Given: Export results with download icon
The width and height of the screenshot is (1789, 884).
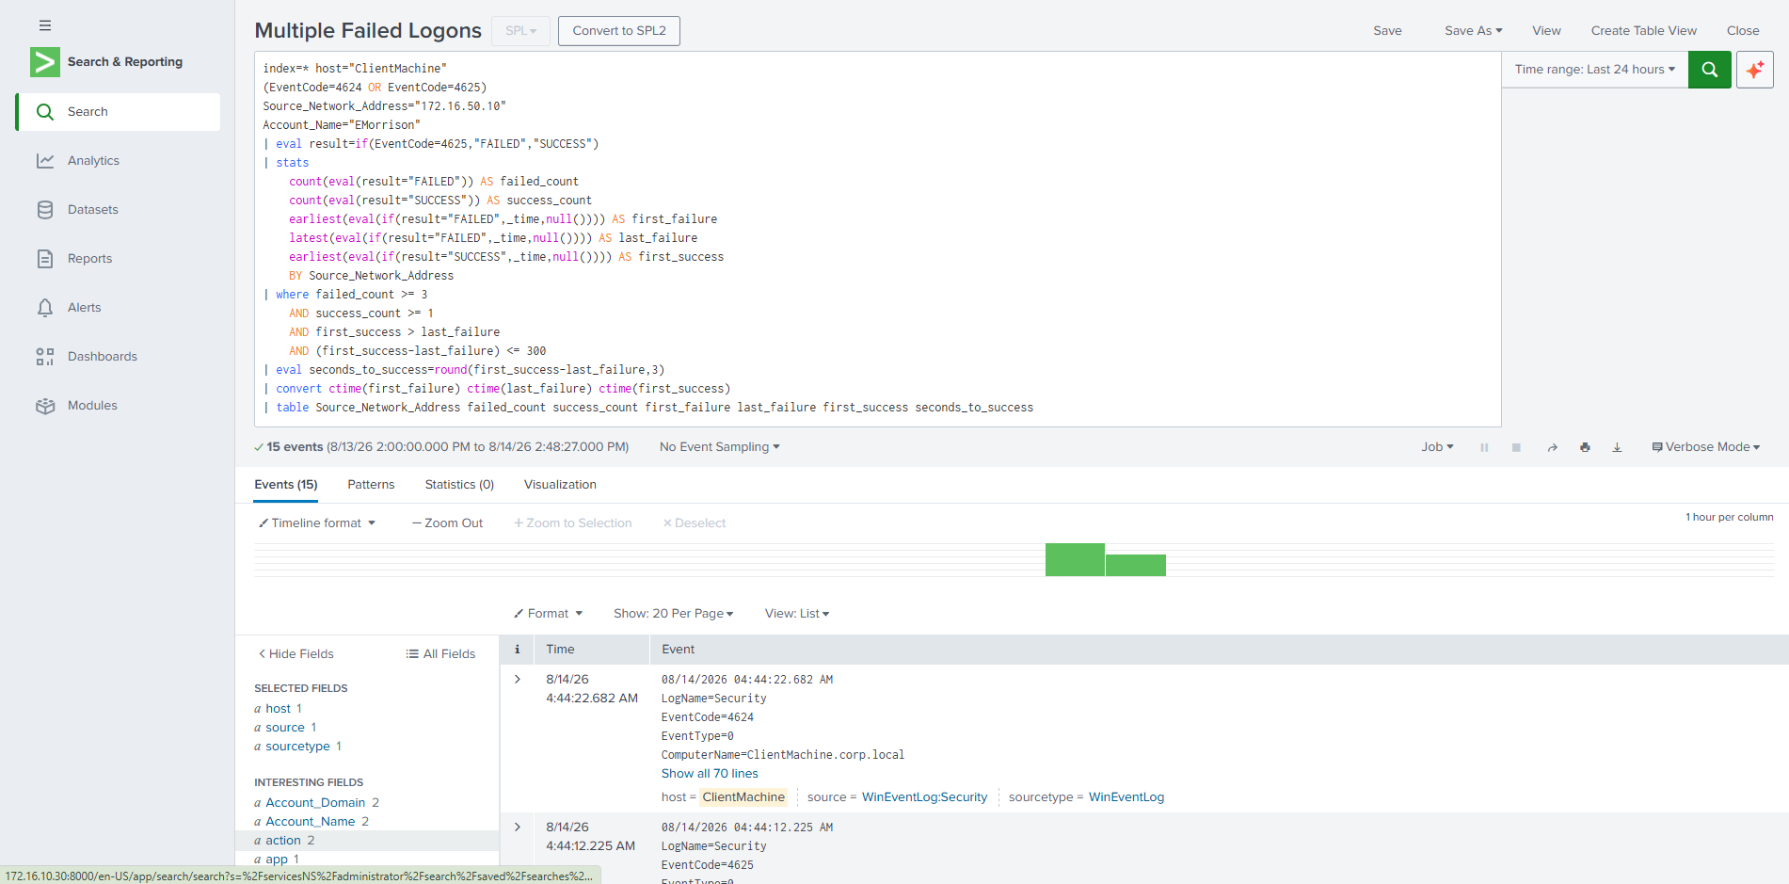Looking at the screenshot, I should [x=1617, y=447].
